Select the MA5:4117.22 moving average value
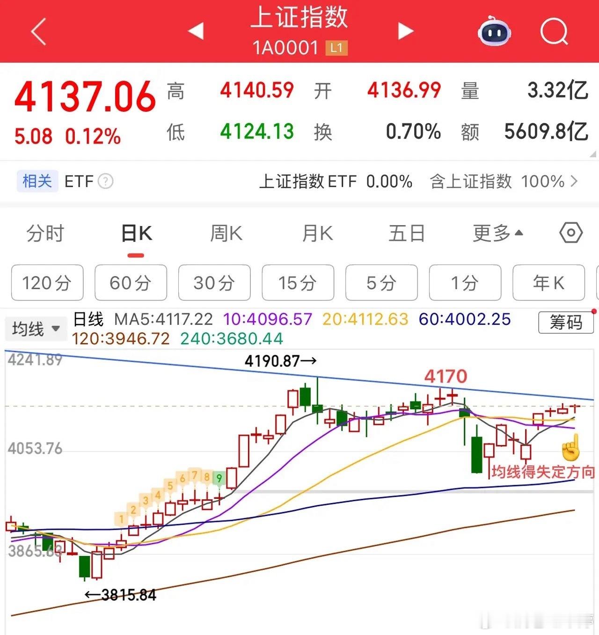This screenshot has width=599, height=635. coord(164,319)
